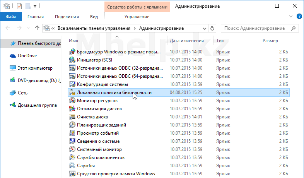The image size is (304, 178).
Task: Select Инициатор iSCSI file name
Action: coord(94,60)
